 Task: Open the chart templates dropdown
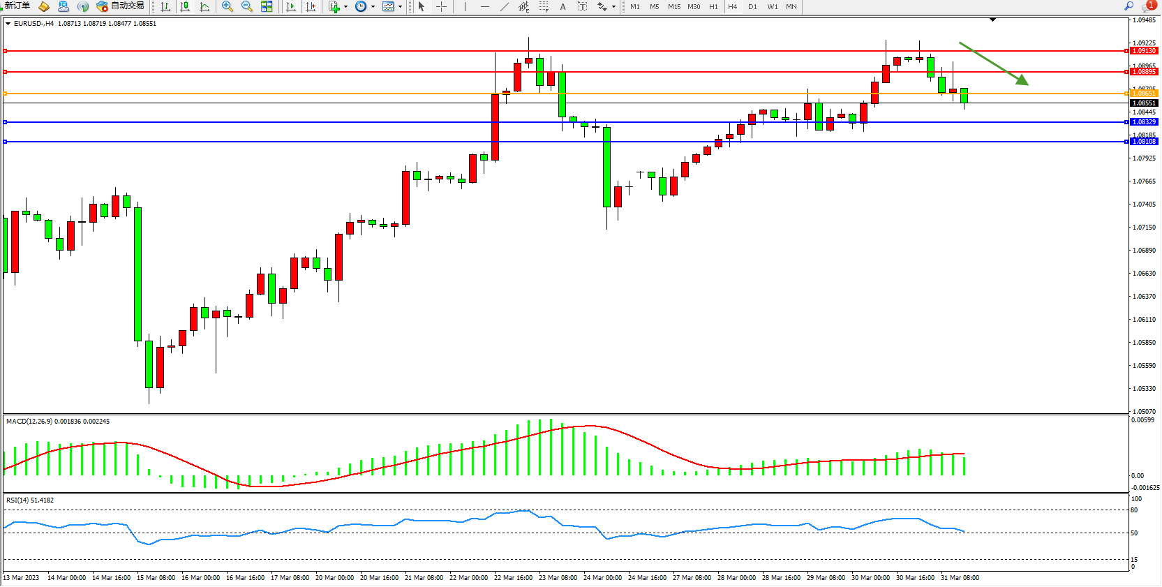coord(400,6)
